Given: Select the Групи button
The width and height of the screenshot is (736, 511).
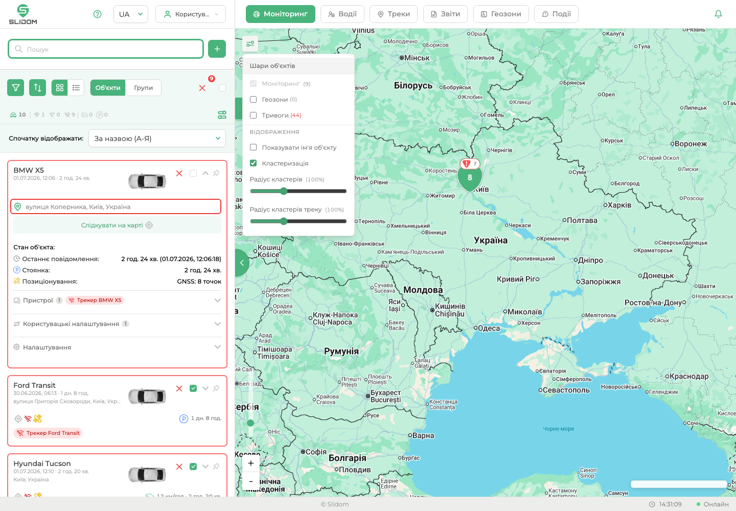Looking at the screenshot, I should [144, 88].
